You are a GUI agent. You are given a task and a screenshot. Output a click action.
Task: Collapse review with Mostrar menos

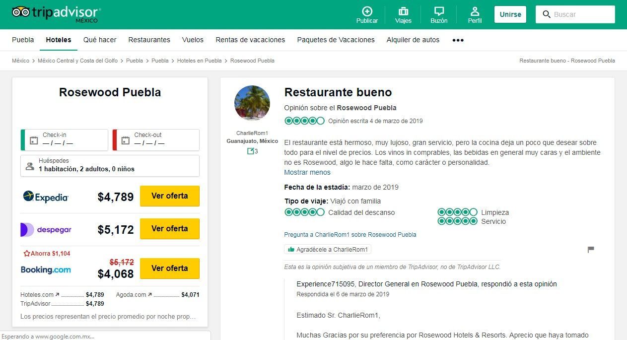pos(307,173)
